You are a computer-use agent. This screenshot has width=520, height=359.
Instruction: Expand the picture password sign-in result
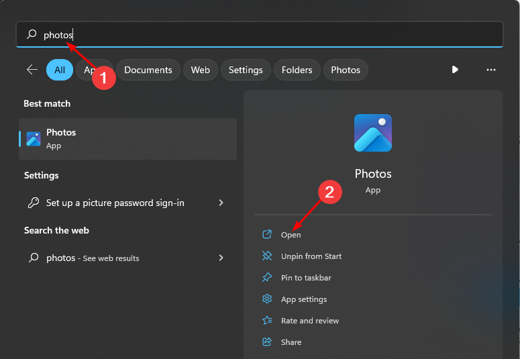221,203
